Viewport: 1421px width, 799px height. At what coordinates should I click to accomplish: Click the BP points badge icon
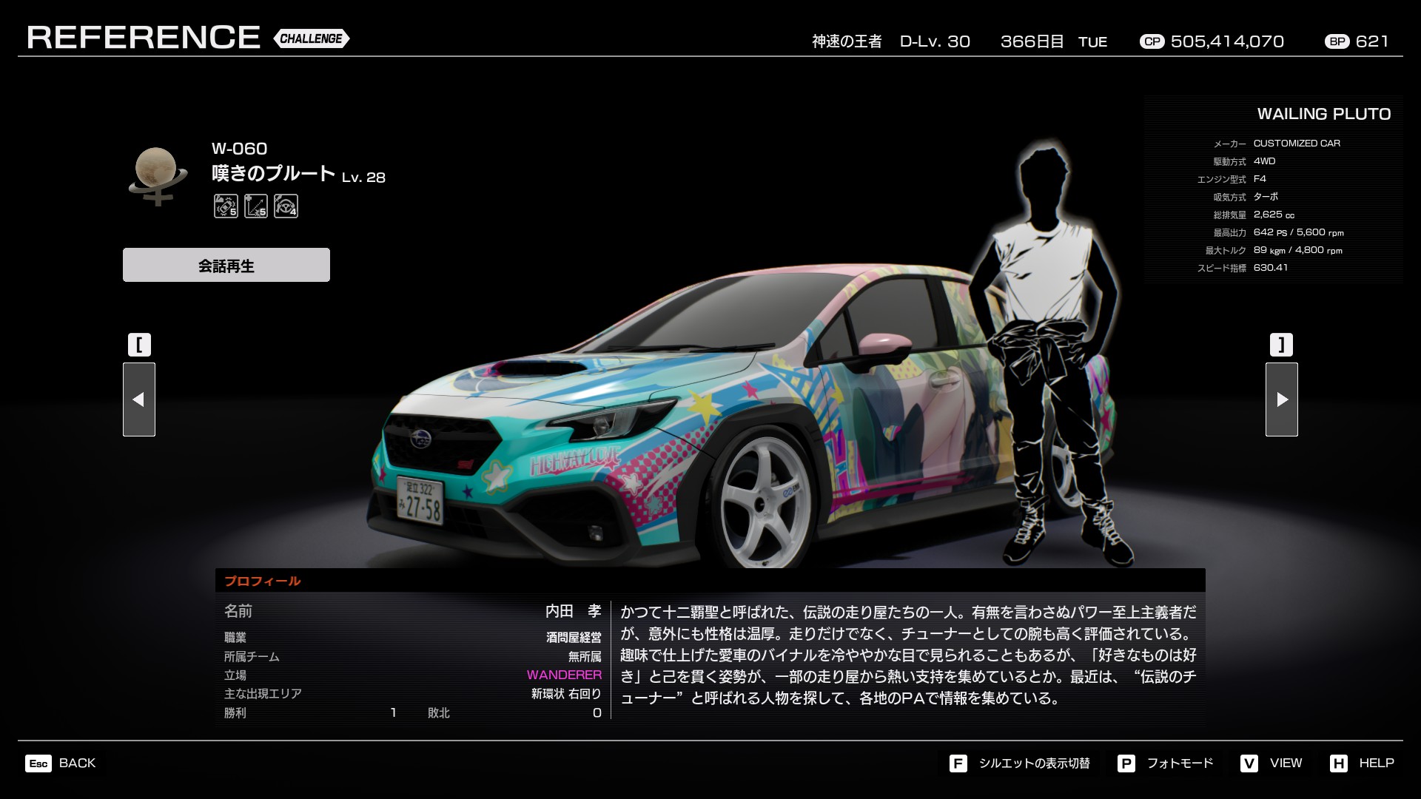[x=1337, y=41]
